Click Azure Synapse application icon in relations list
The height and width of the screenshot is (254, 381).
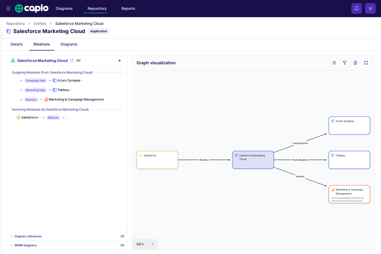coord(55,80)
